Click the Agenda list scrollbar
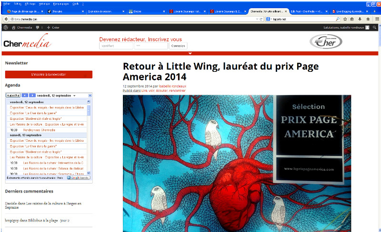381x232 pixels. point(89,138)
